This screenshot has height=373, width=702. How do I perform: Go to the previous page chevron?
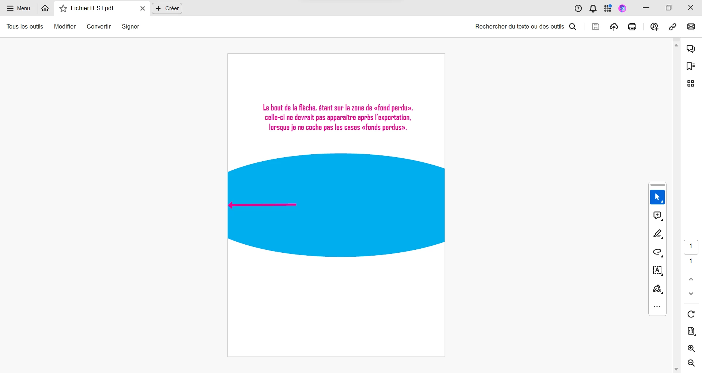[691, 279]
